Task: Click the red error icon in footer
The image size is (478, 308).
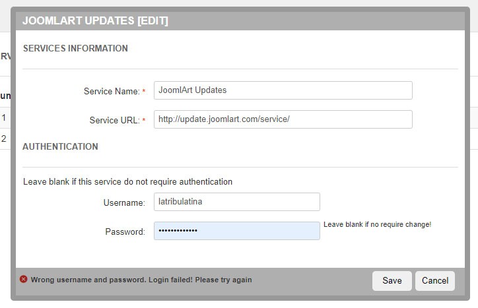Action: coord(24,280)
